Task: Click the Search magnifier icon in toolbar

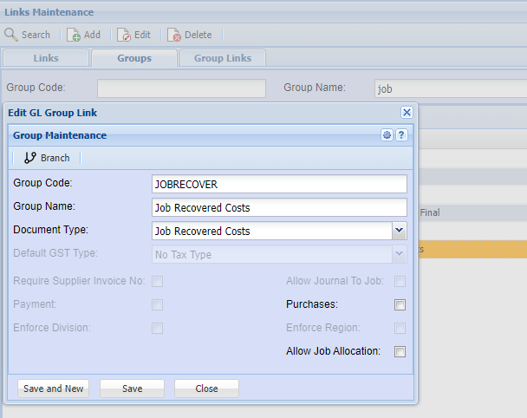Action: 11,35
